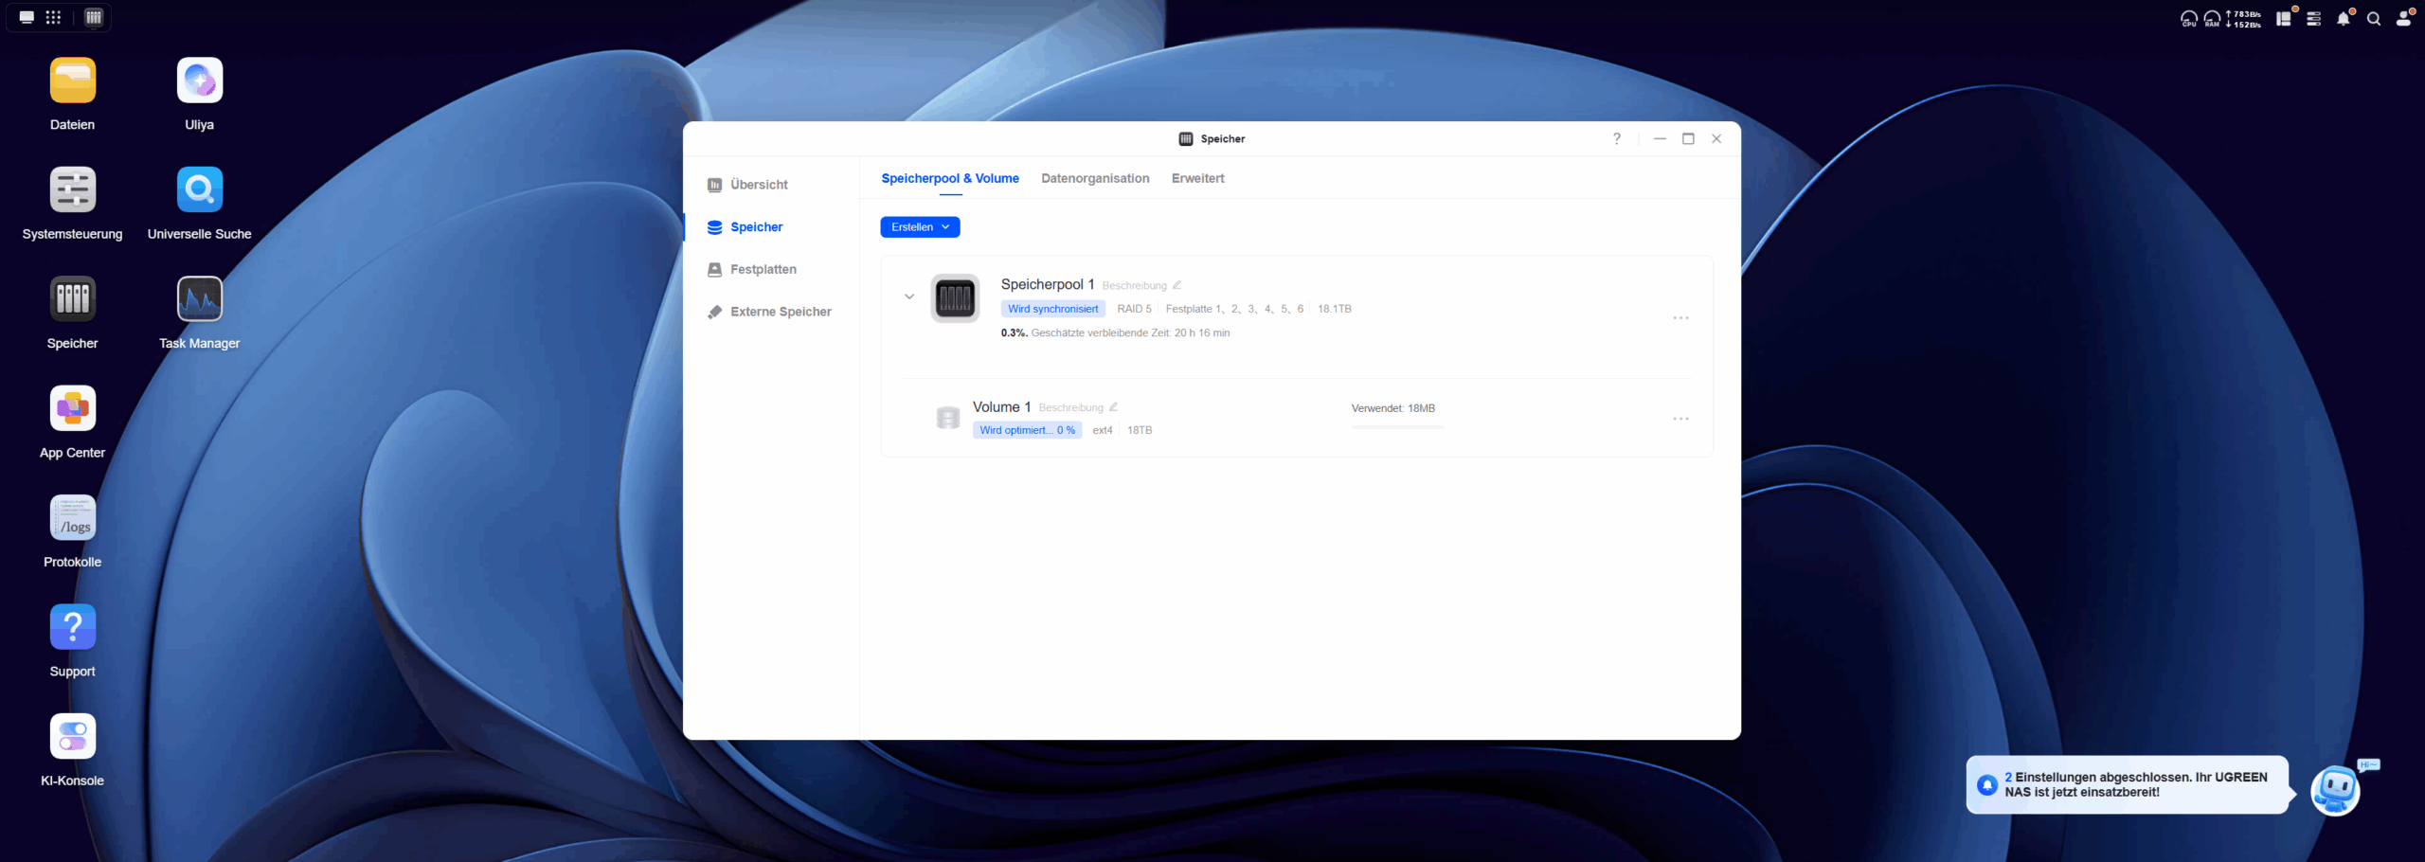The width and height of the screenshot is (2425, 862).
Task: Launch the Uliya app icon
Action: 199,81
